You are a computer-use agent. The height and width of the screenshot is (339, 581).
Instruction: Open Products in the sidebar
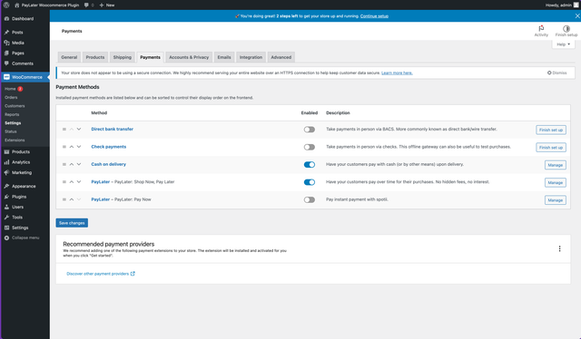[20, 151]
